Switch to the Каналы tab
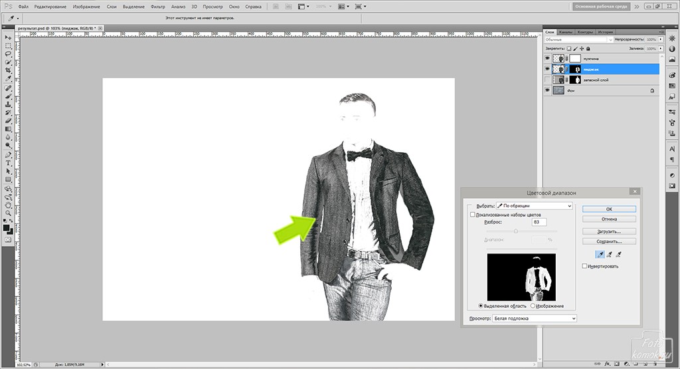Viewport: 680px width, 369px height. (566, 32)
